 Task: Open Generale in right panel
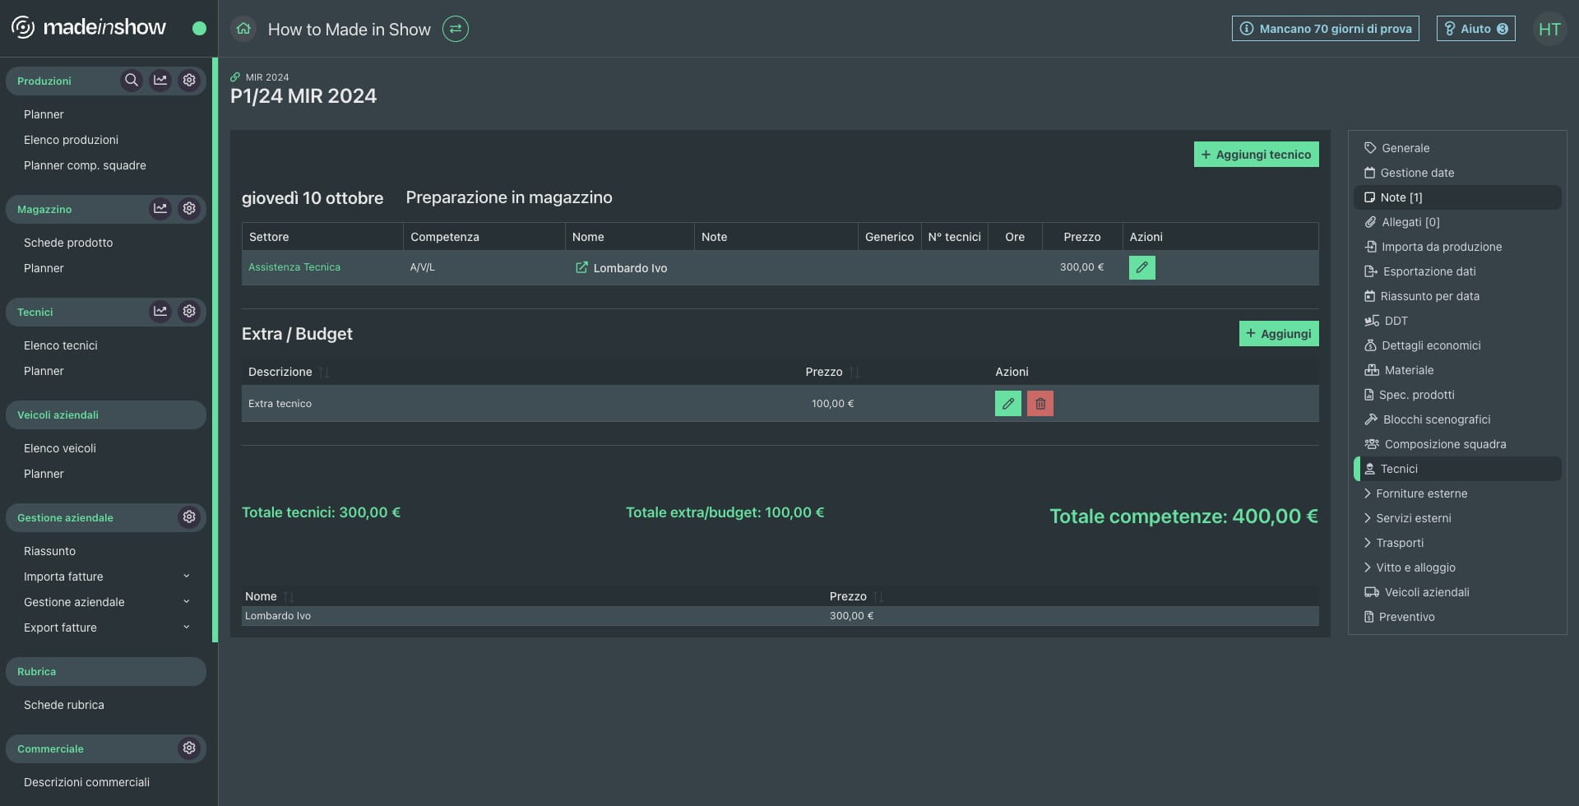(1457, 148)
